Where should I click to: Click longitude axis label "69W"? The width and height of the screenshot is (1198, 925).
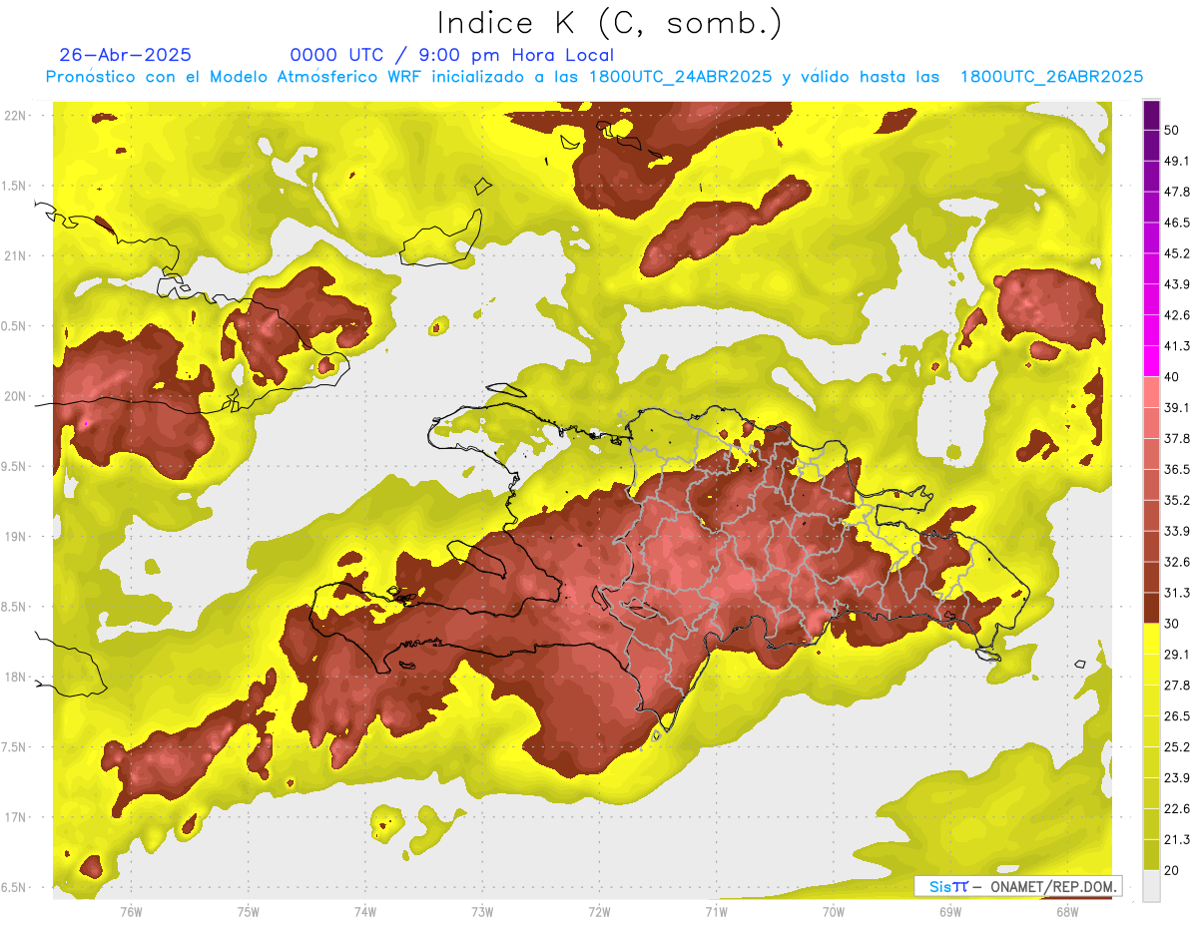point(950,912)
